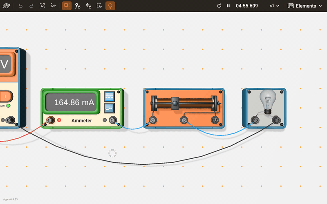Toggle the lightbulb hints button
This screenshot has width=327, height=204.
tap(110, 6)
